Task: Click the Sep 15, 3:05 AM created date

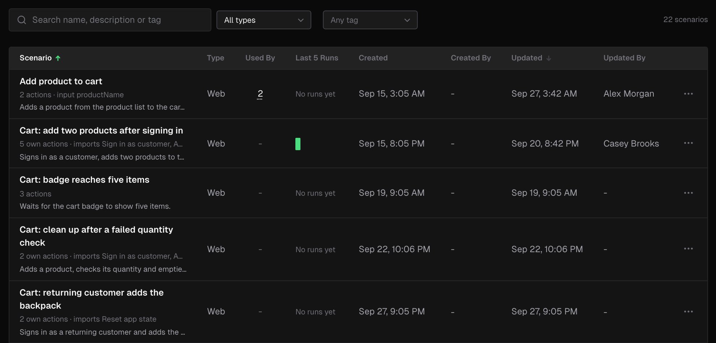Action: (x=392, y=94)
